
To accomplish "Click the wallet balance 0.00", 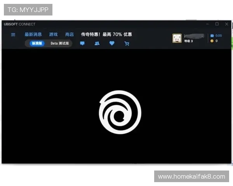I will (216, 36).
